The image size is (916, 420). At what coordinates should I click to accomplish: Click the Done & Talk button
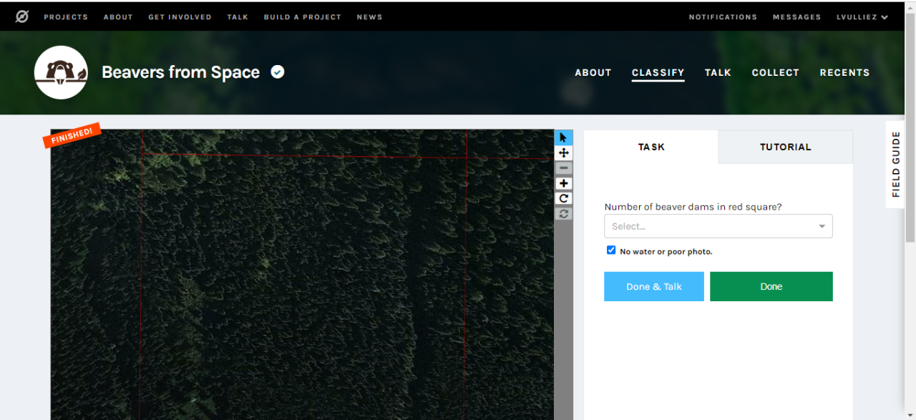click(654, 286)
